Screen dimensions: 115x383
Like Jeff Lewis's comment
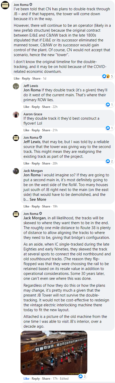pyautogui.click(x=26, y=107)
